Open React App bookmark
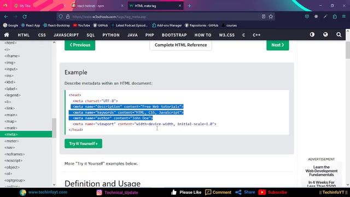The height and width of the screenshot is (197, 350). pos(31,26)
